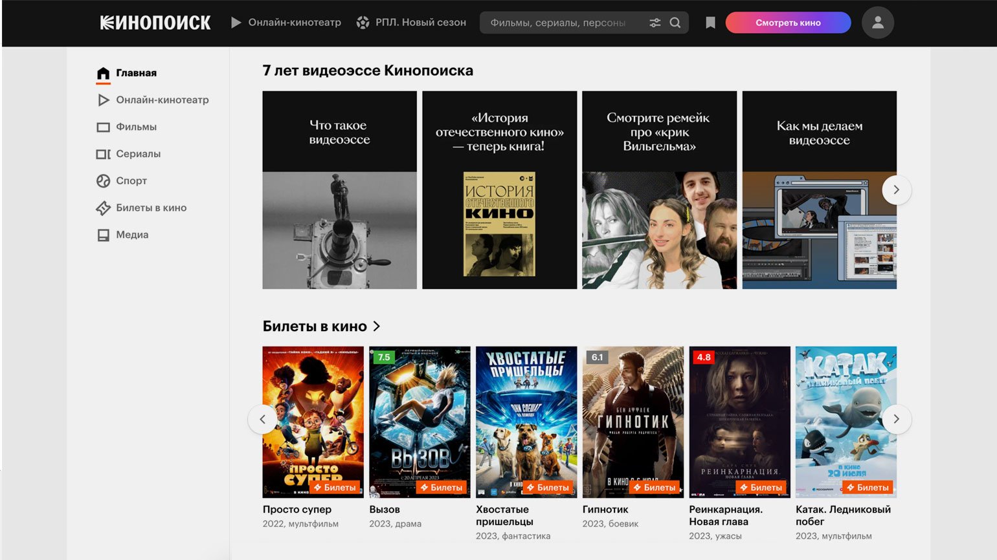Expand Билеты в кино section via chevron
The height and width of the screenshot is (560, 997).
pos(376,327)
